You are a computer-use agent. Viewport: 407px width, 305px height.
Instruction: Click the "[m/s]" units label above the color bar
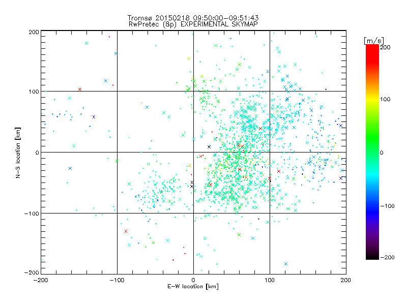374,41
